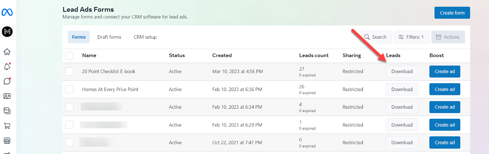Click the Meta logo icon

click(7, 12)
